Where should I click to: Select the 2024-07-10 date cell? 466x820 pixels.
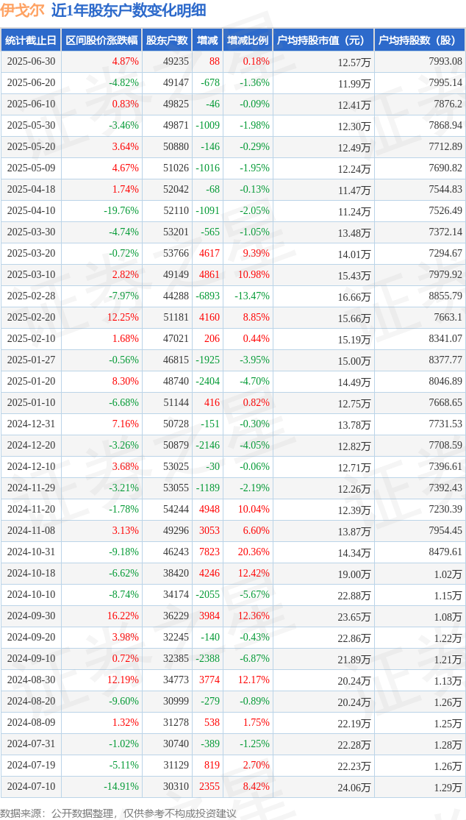click(31, 786)
